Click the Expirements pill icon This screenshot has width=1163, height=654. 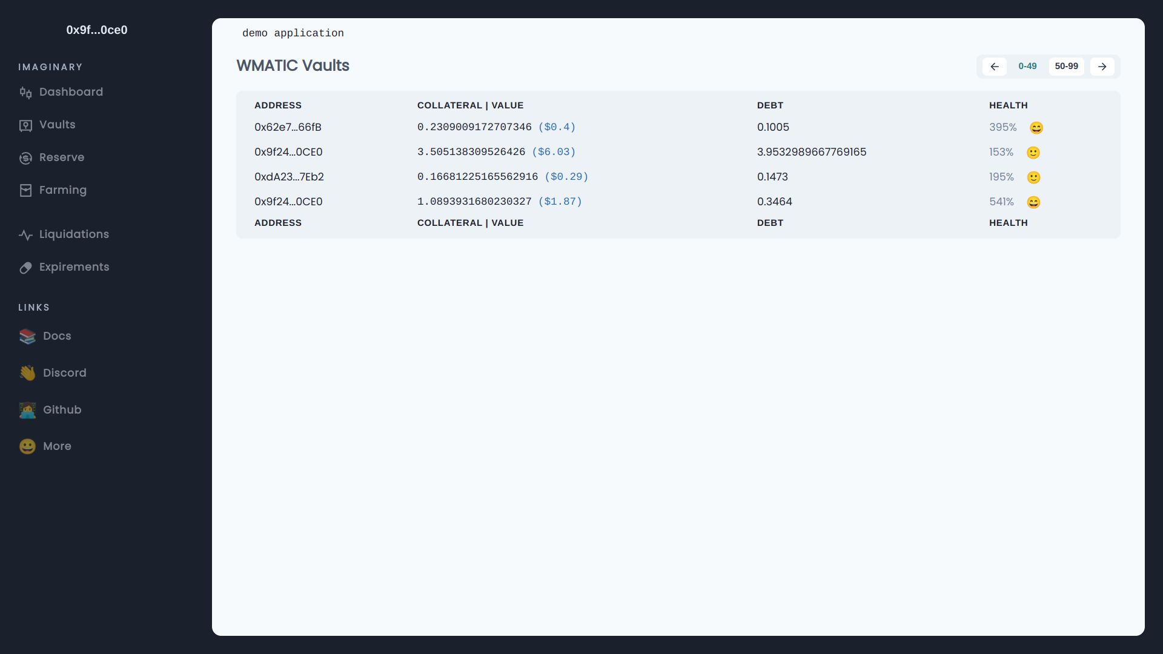tap(25, 268)
